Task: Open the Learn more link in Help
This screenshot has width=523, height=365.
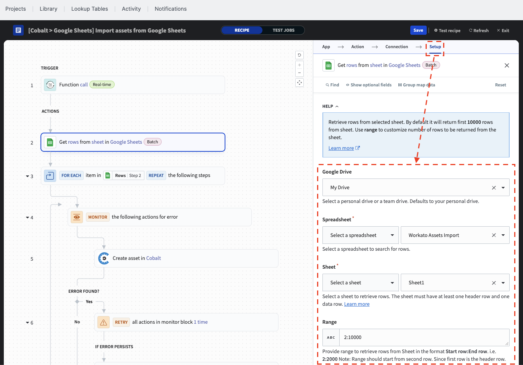Action: (344, 148)
